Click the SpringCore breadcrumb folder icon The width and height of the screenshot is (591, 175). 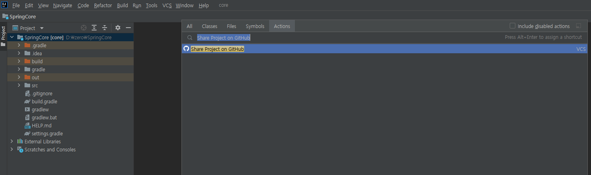(5, 16)
